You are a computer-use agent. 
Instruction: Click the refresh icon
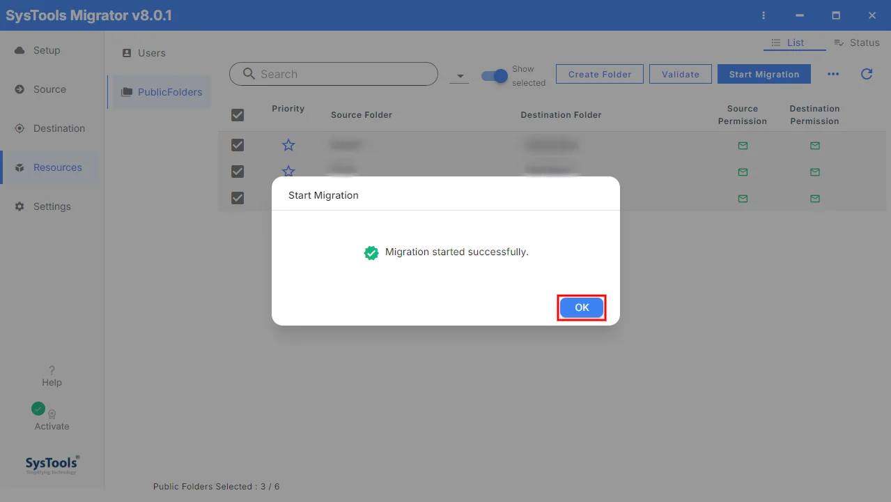pos(867,74)
